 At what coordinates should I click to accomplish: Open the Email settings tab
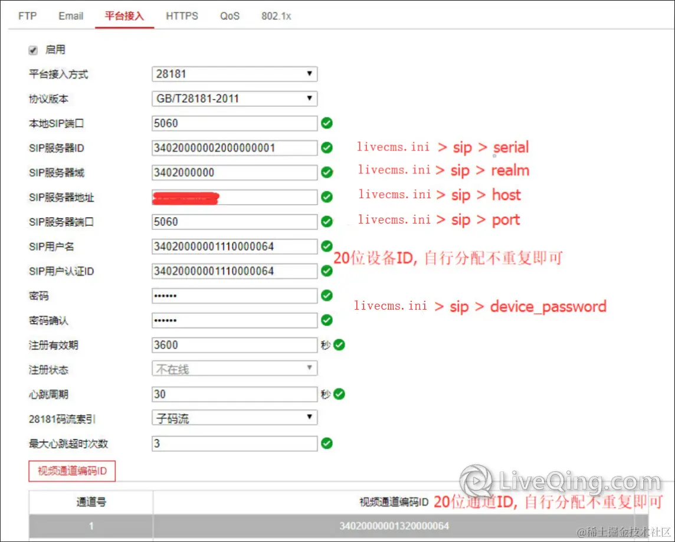[70, 16]
